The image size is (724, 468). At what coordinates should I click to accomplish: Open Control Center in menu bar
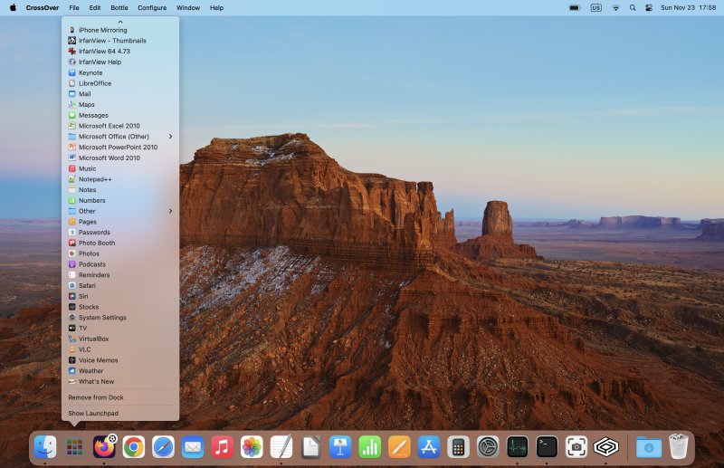648,7
